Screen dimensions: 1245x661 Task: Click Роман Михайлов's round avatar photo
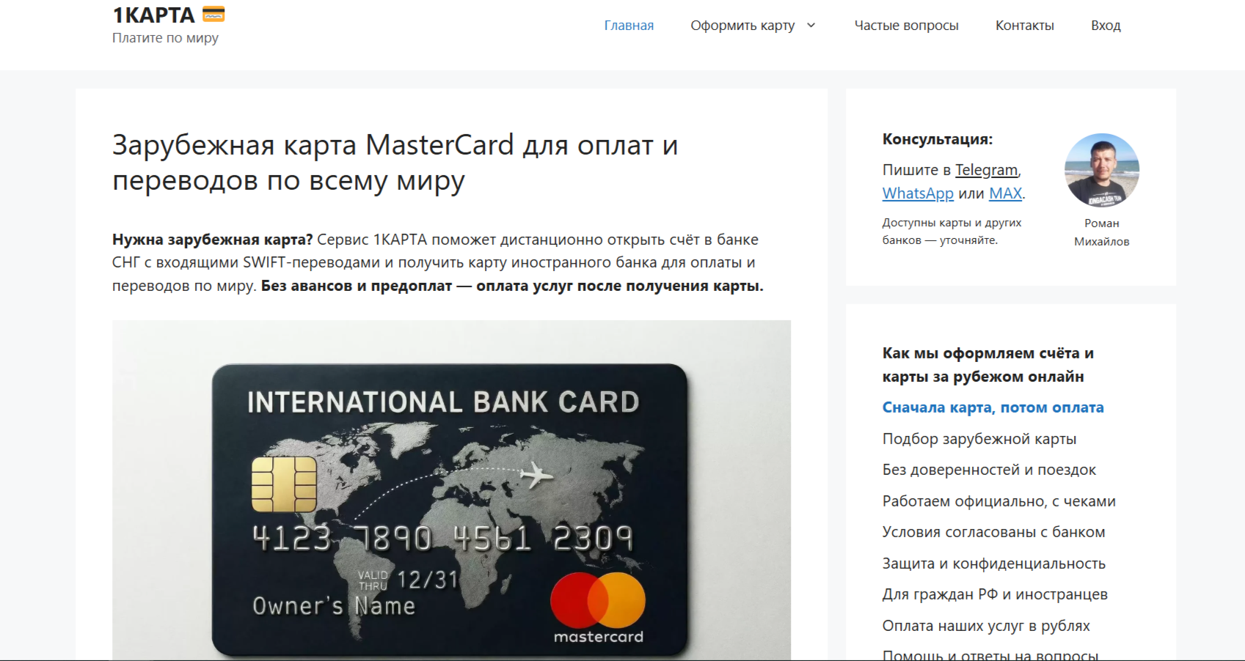(1101, 170)
